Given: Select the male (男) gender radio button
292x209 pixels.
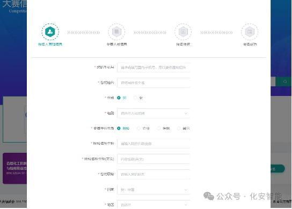Looking at the screenshot, I should coord(119,98).
